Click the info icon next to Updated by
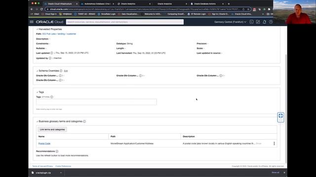 [x=50, y=58]
